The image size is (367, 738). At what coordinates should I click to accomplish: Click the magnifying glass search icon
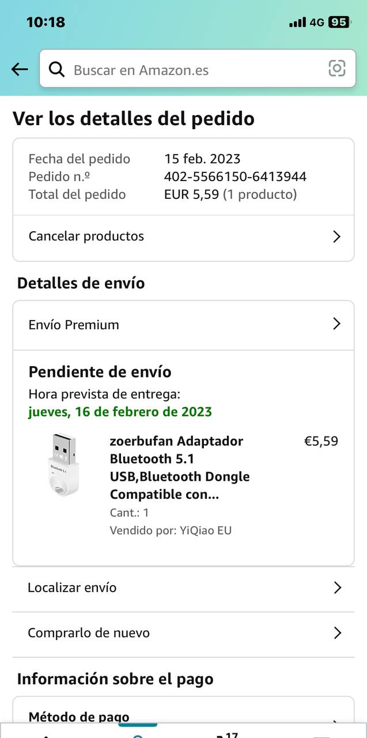coord(56,70)
